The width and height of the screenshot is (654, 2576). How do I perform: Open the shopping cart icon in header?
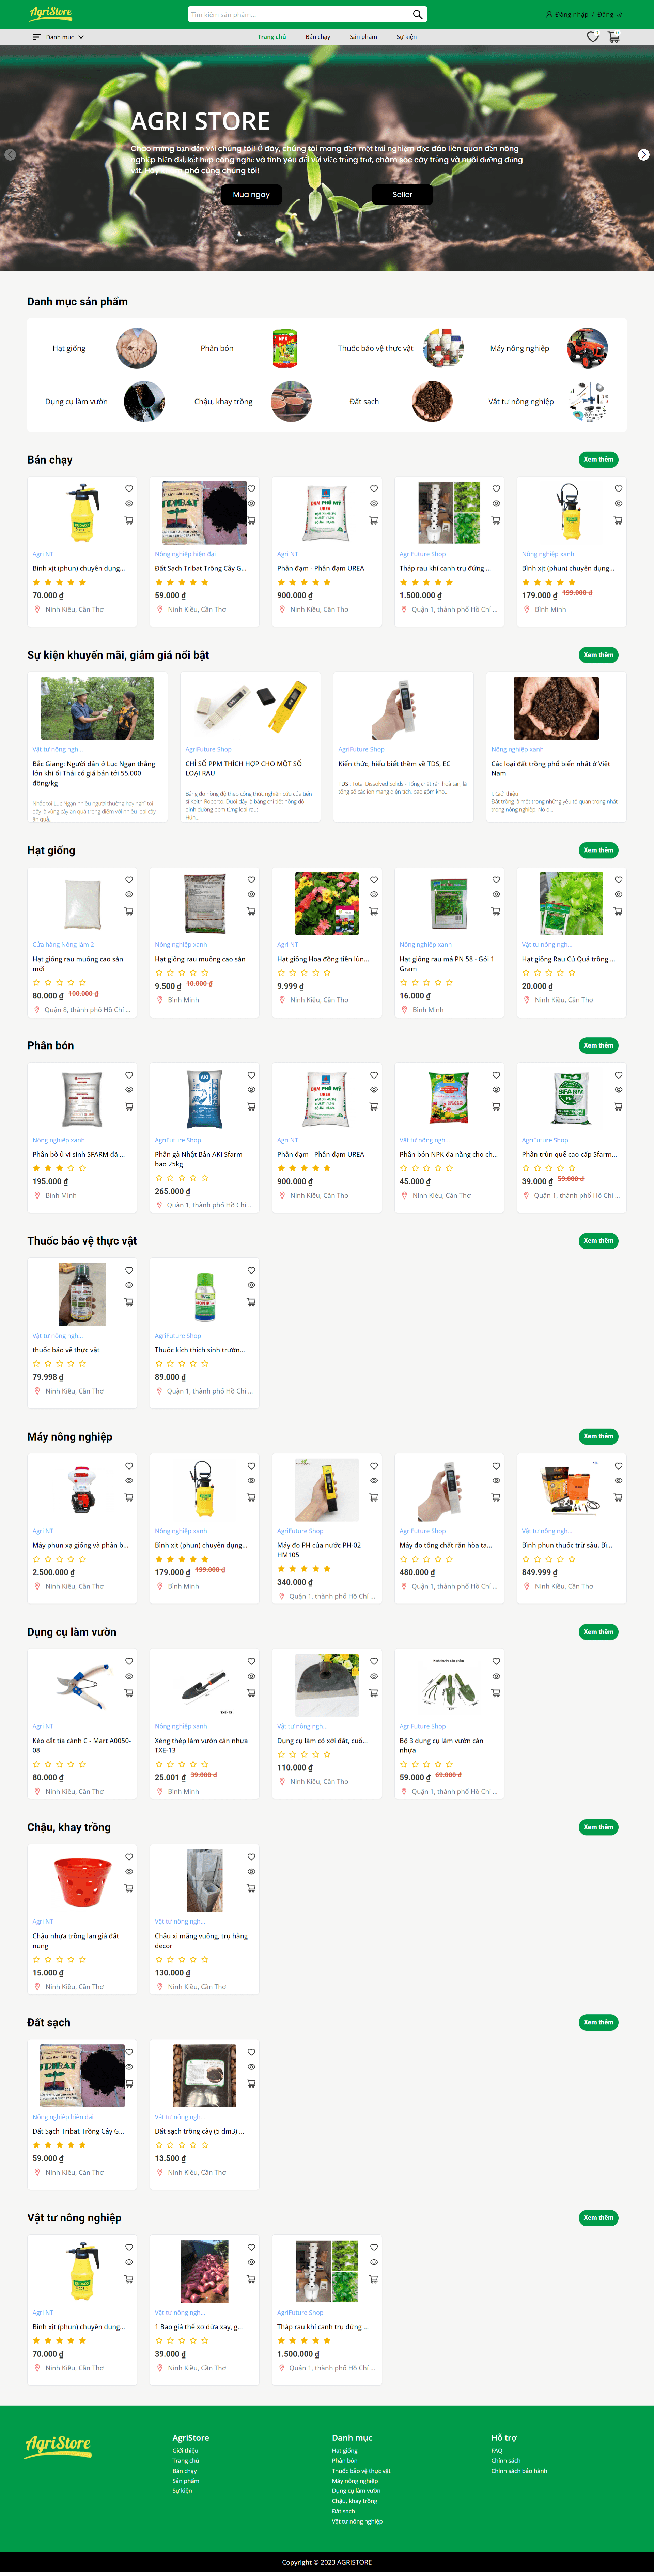(613, 37)
